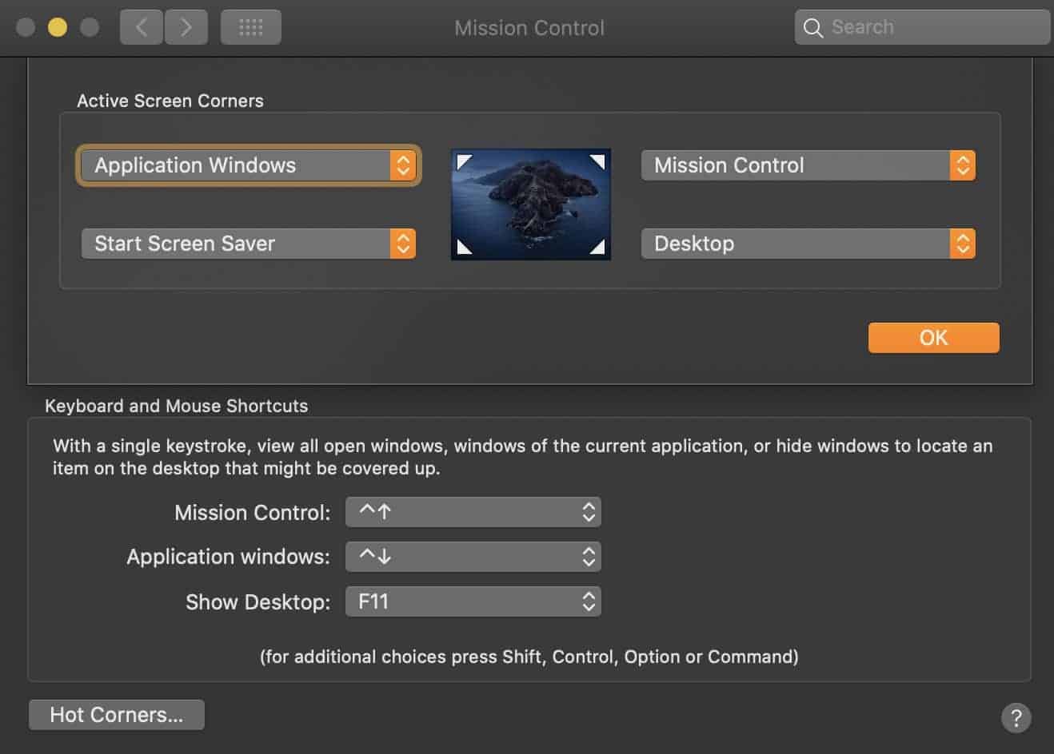The image size is (1054, 754).
Task: Click the Active Screen Corners heading
Action: tap(170, 101)
